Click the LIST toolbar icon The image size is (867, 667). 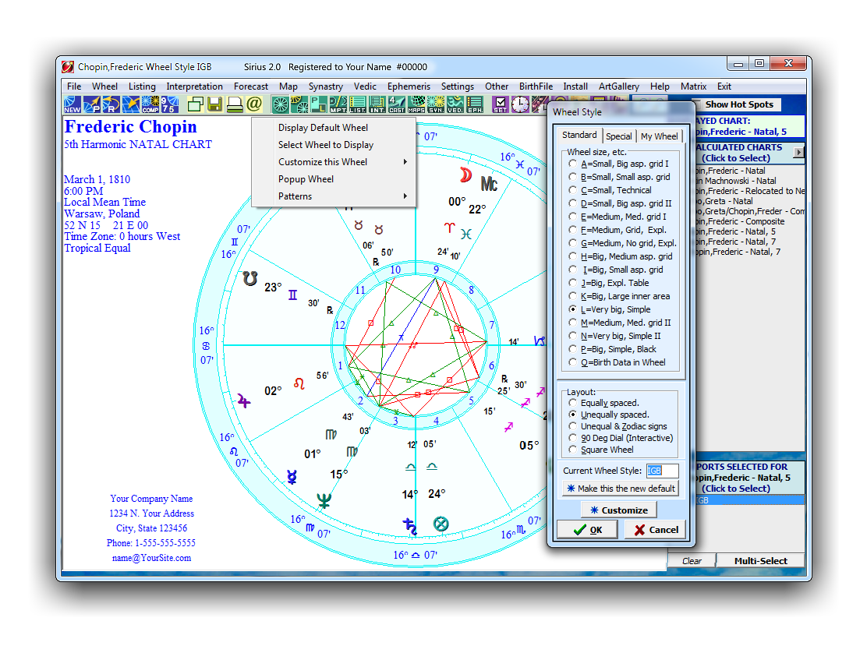click(x=357, y=104)
